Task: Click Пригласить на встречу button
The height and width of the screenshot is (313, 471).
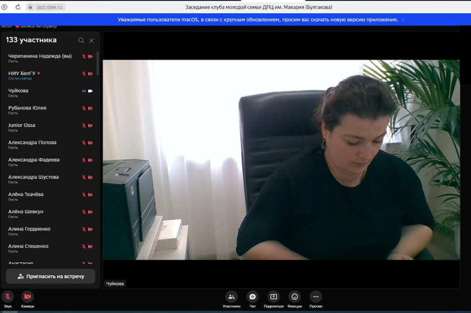Action: pyautogui.click(x=50, y=276)
